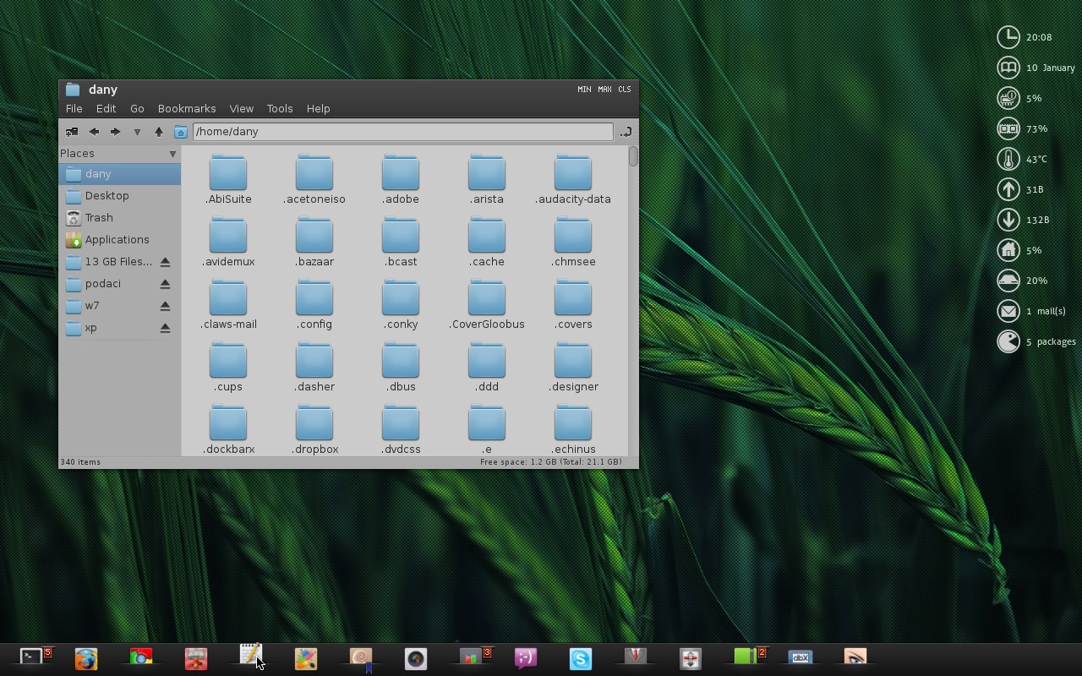Select the .acetoneiso folder
This screenshot has width=1082, height=676.
314,179
